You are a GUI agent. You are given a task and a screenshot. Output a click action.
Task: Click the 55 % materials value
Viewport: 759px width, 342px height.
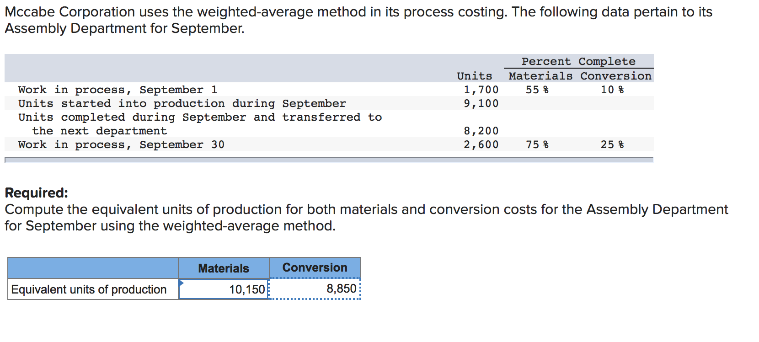click(537, 90)
